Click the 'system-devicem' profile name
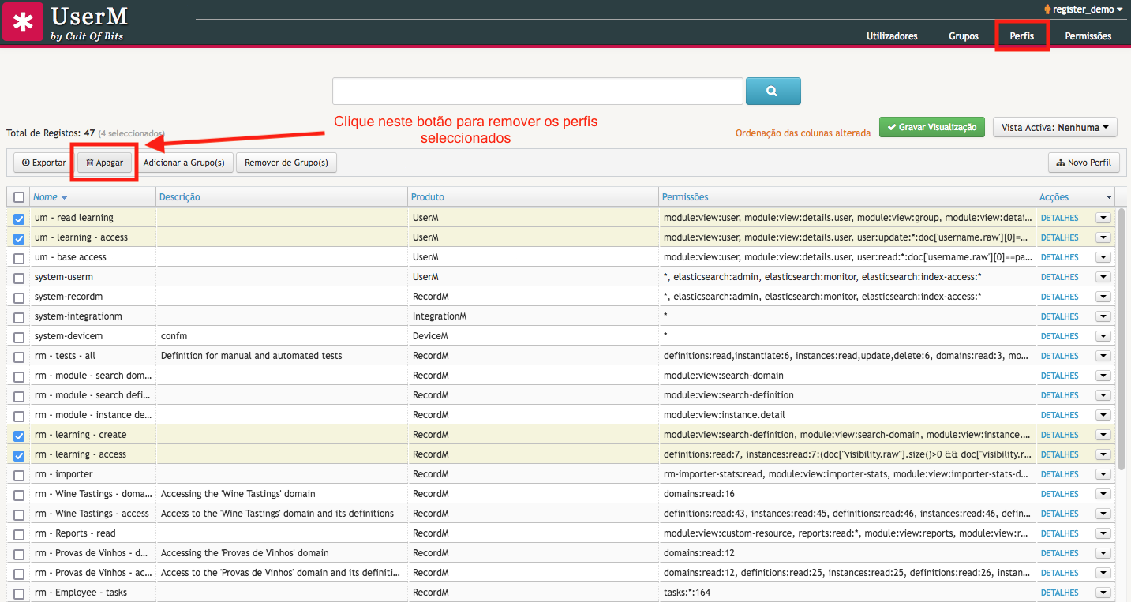1131x602 pixels. pos(69,336)
